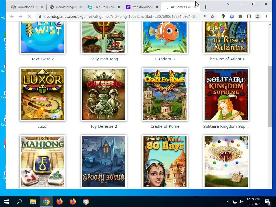Click the Daily Mah Jong title link
276x207 pixels.
104,59
